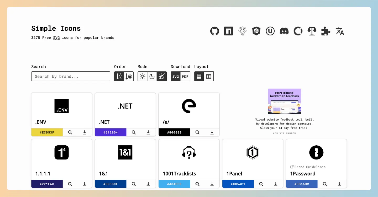The width and height of the screenshot is (378, 197).
Task: Open 1Password Brand Guidelines link
Action: coord(308,167)
